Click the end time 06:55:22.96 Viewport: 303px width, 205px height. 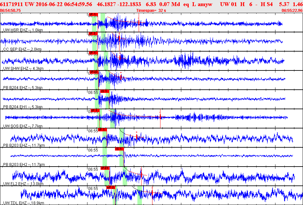(x=292, y=11)
